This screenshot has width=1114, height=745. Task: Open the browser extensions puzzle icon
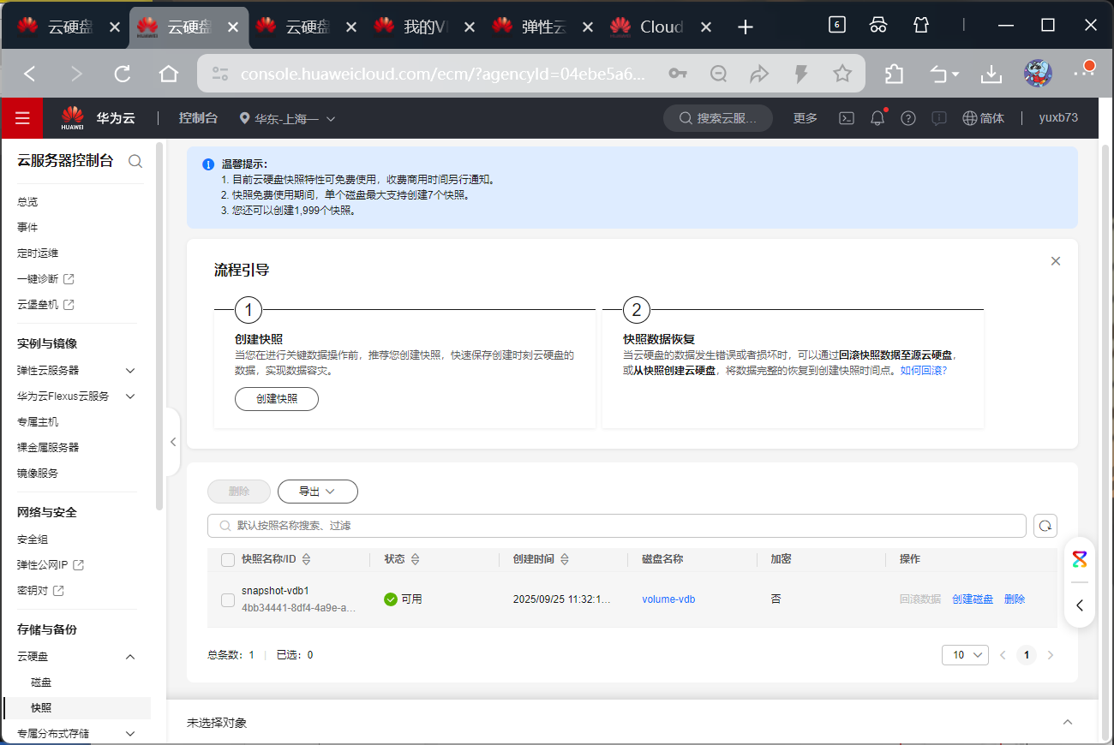[894, 74]
